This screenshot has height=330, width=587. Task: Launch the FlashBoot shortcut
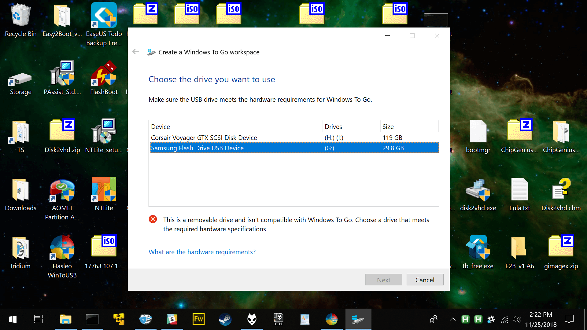click(x=104, y=78)
